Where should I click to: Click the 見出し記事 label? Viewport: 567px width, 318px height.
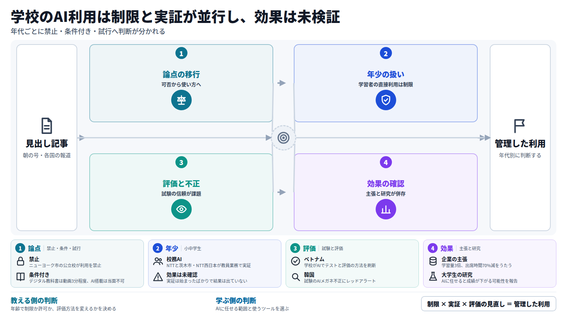click(47, 144)
